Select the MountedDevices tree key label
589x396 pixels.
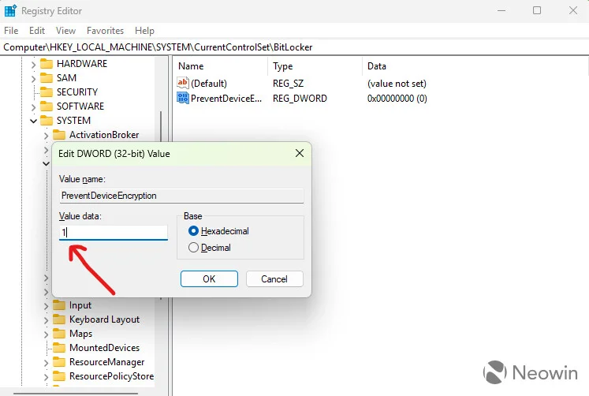pos(104,348)
